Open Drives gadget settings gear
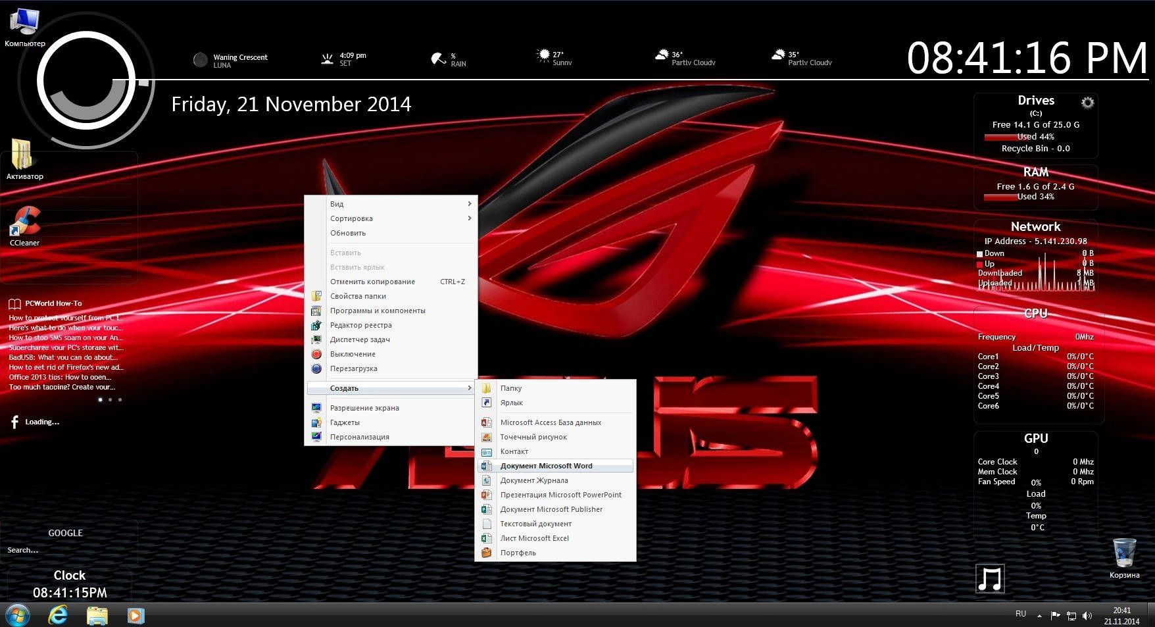Viewport: 1155px width, 627px height. point(1087,103)
